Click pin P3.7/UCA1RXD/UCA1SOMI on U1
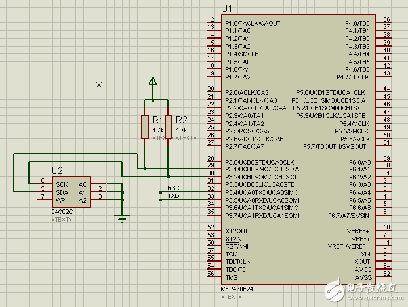The width and height of the screenshot is (408, 307). click(262, 216)
